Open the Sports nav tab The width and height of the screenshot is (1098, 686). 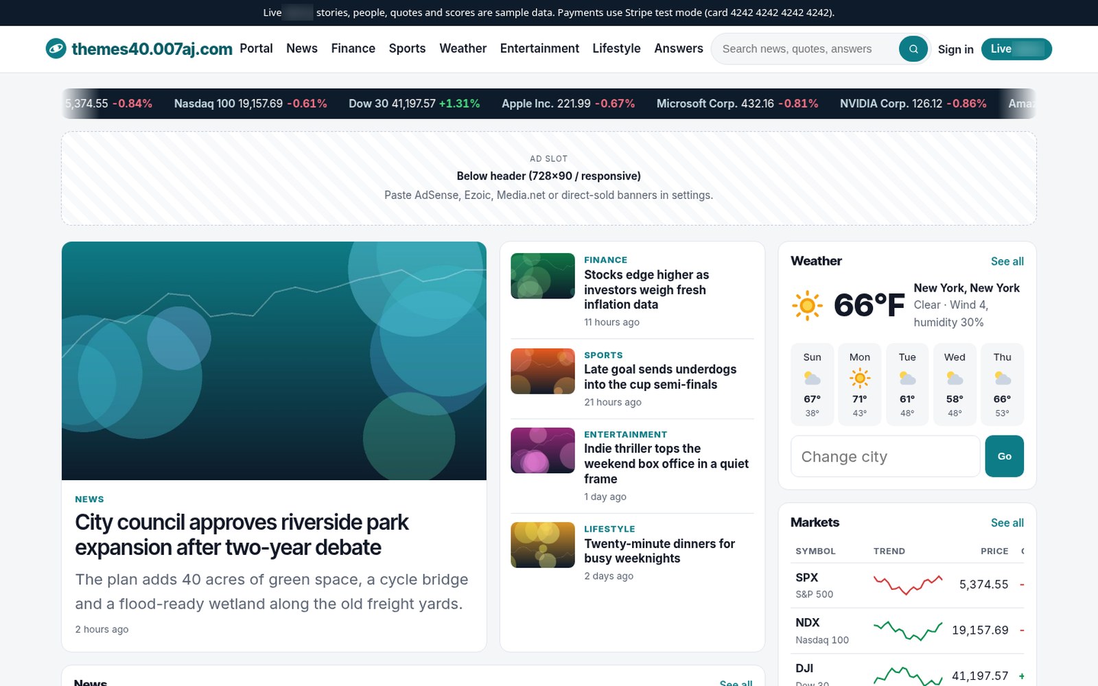pyautogui.click(x=407, y=49)
